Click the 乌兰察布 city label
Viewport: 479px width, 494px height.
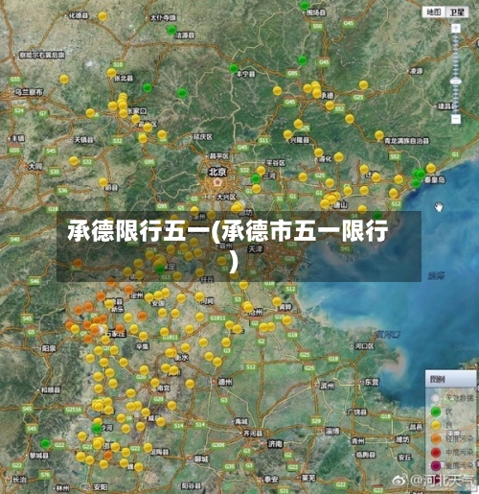coord(29,92)
